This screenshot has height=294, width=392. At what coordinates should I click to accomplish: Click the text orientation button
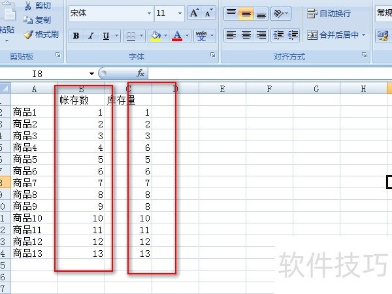pos(280,13)
